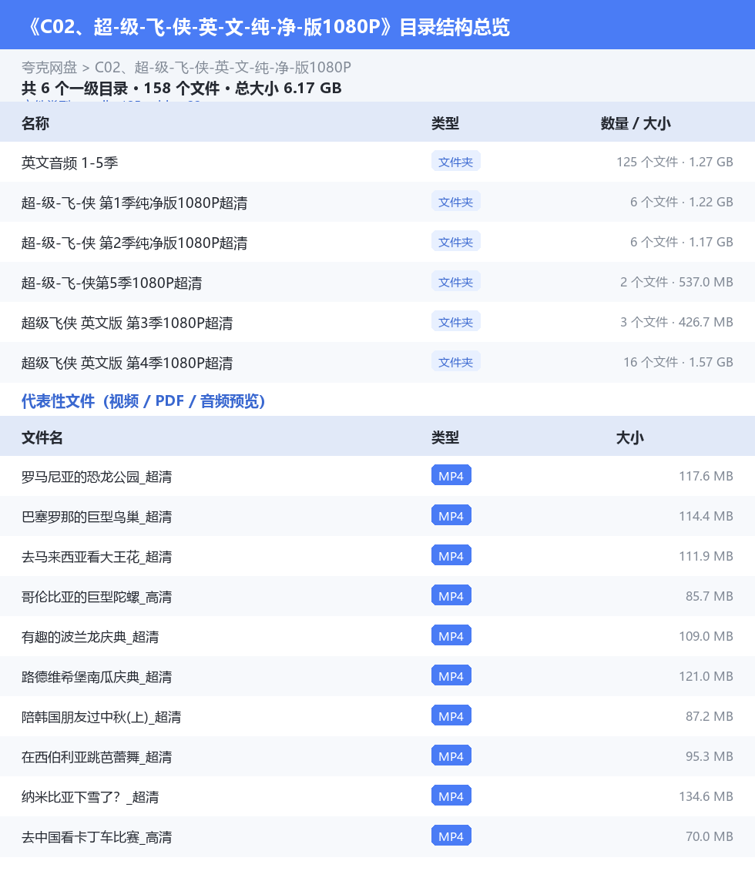Open folder 超级飞侠 英文版 第3季1080P超清

tap(377, 323)
